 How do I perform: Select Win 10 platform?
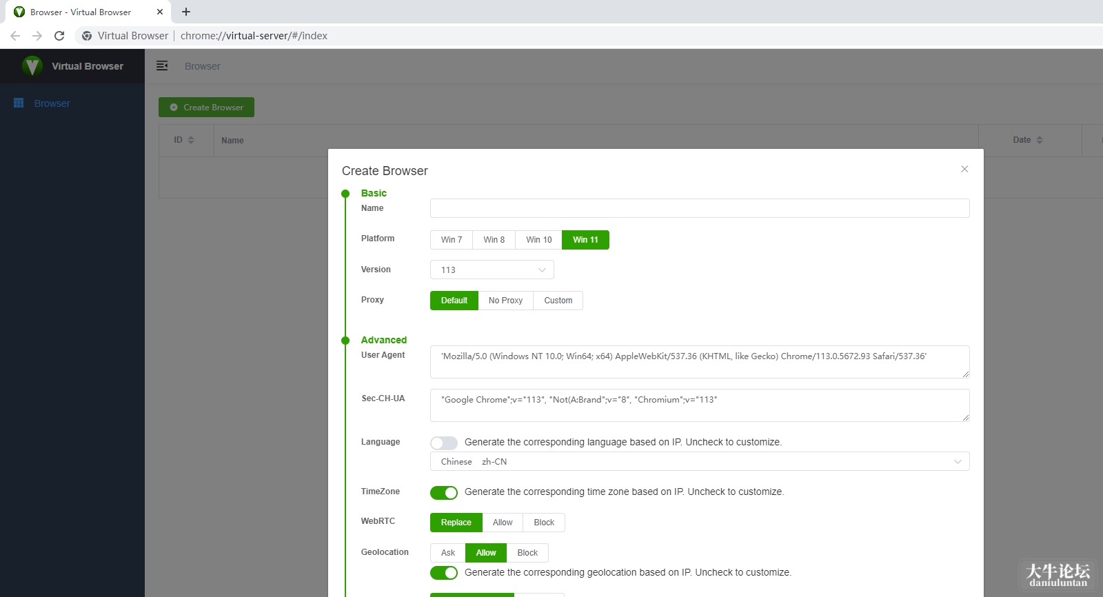click(539, 240)
